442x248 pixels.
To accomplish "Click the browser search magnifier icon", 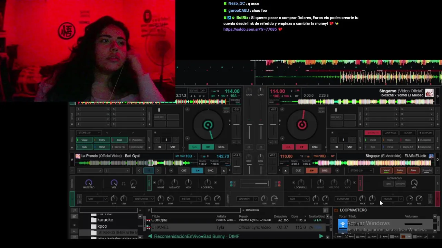I will (x=74, y=210).
